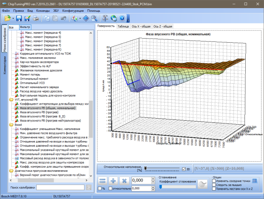Collapse the 'VVT, впускной РВ' folder
Screen dimensions: 264x199
tap(11, 99)
